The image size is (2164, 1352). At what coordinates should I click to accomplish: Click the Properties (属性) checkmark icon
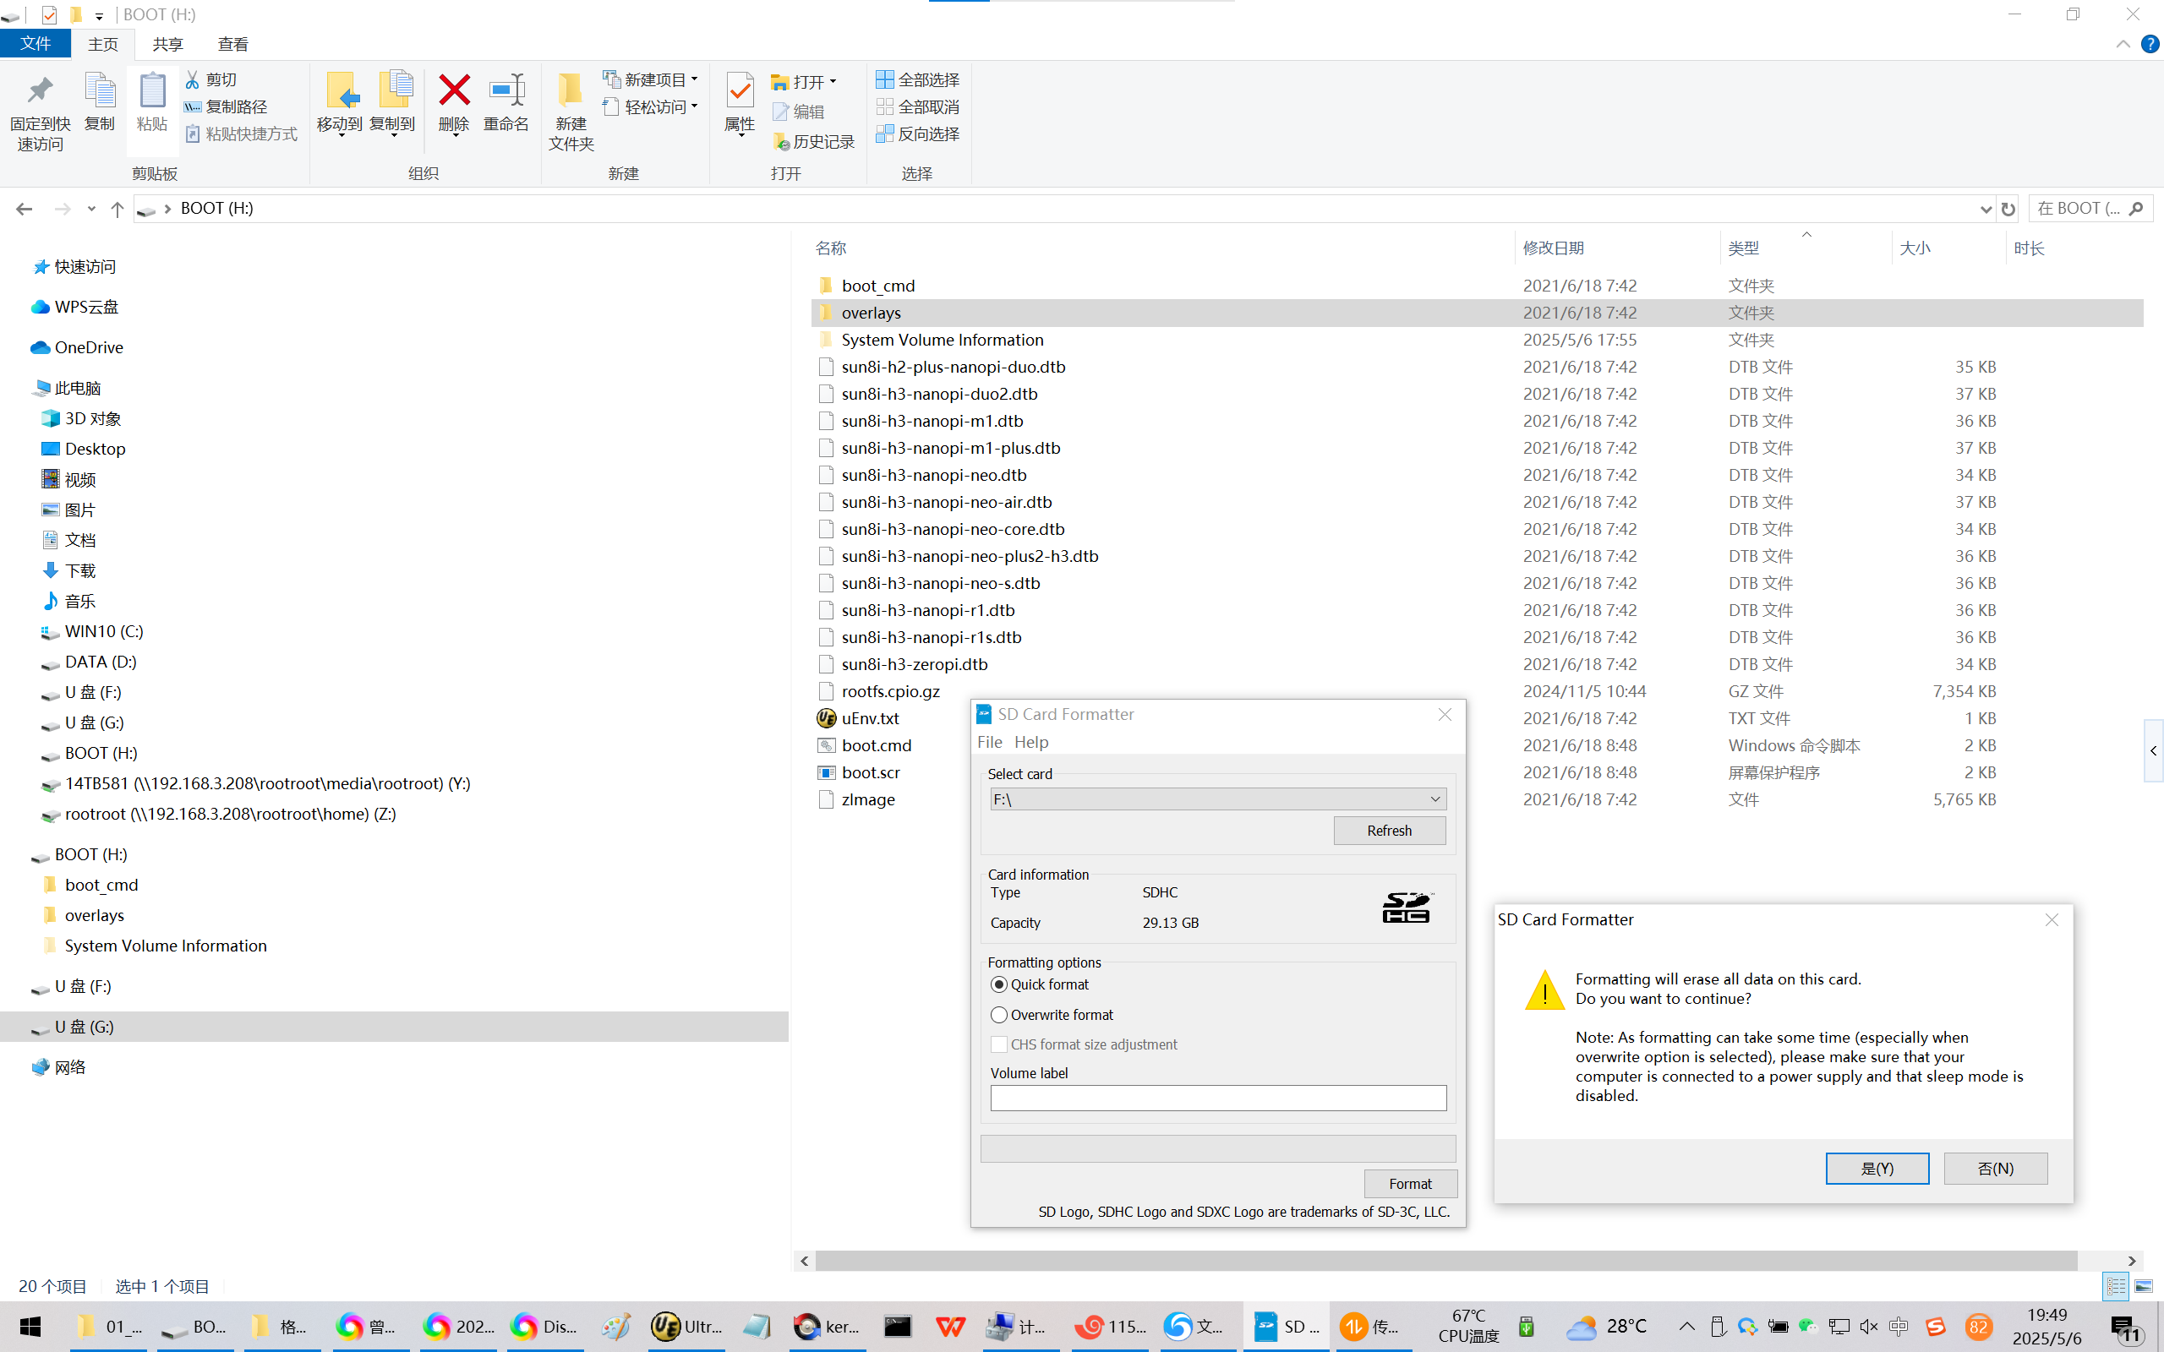(x=740, y=90)
